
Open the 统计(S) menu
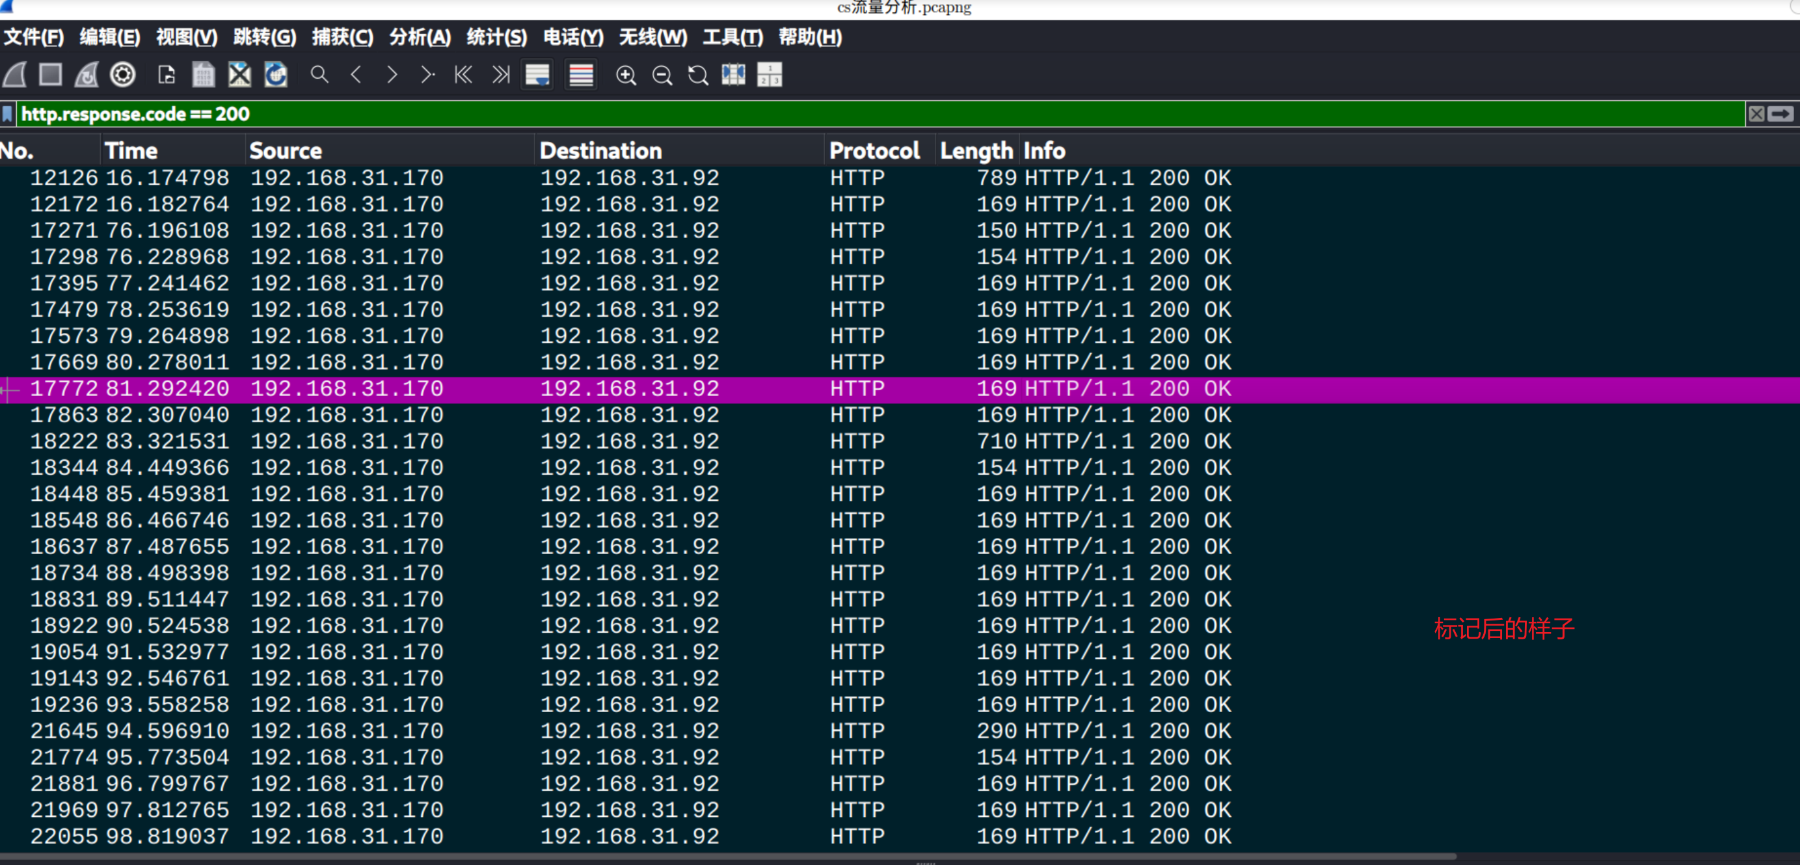pyautogui.click(x=496, y=37)
